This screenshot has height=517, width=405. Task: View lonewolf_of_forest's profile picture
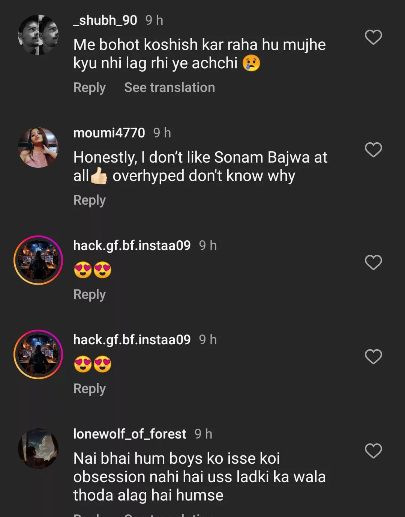[38, 449]
